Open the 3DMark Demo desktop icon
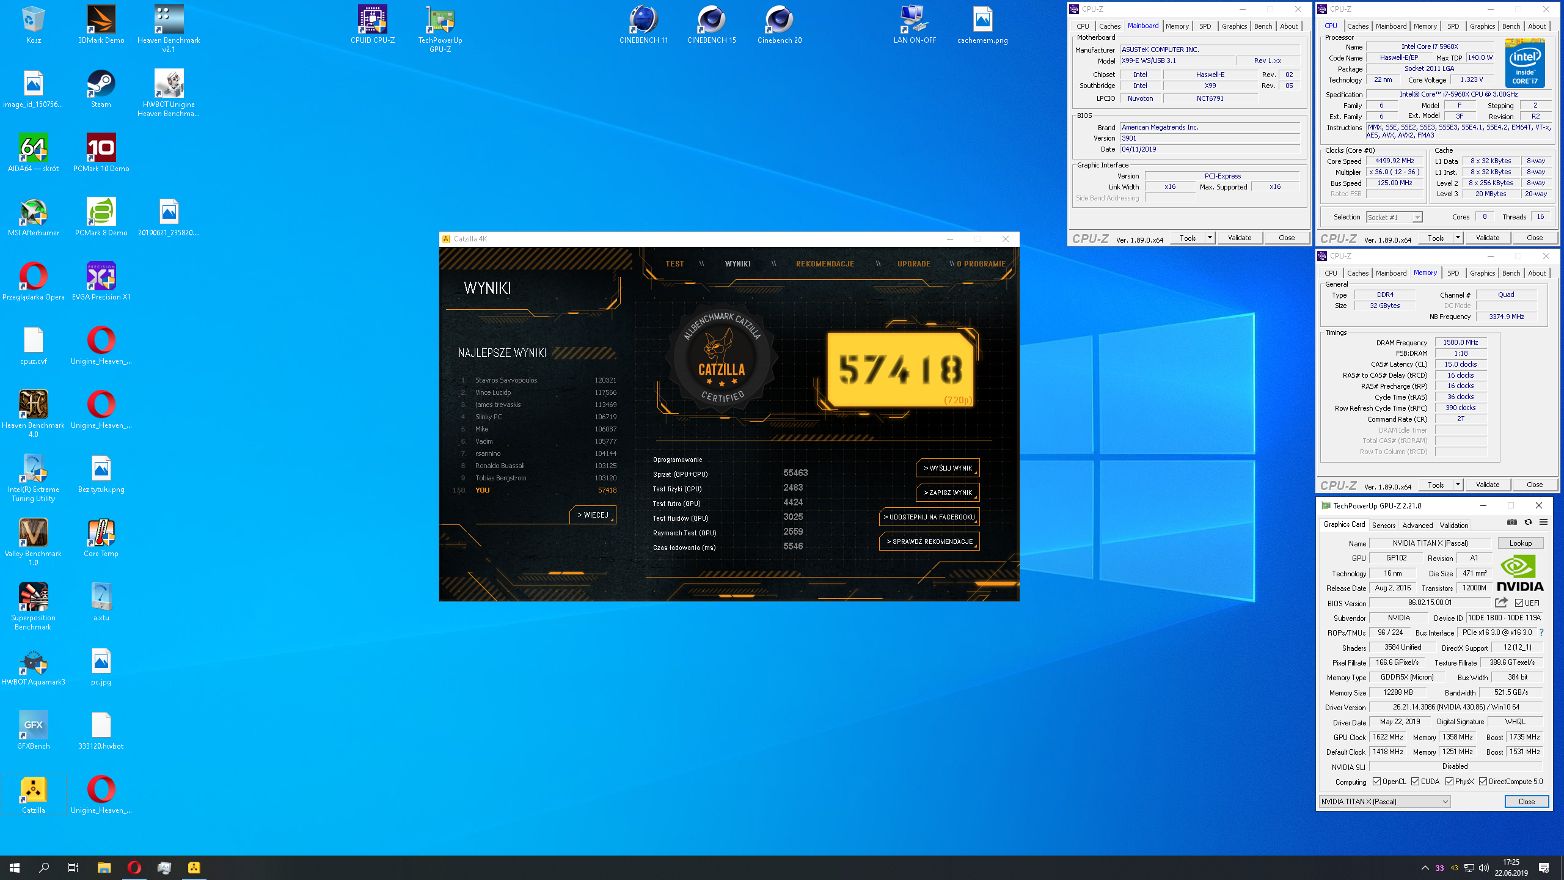Viewport: 1564px width, 880px height. pyautogui.click(x=101, y=24)
